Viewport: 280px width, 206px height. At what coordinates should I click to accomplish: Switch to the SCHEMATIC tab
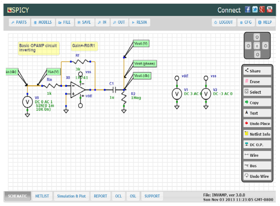point(17,196)
